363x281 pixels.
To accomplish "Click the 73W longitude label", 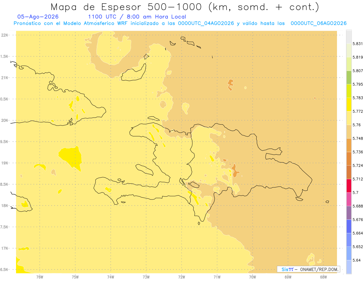I will [146, 277].
